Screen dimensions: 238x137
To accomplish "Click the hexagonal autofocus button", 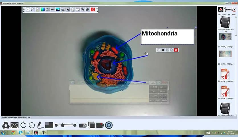I will point(6,125).
